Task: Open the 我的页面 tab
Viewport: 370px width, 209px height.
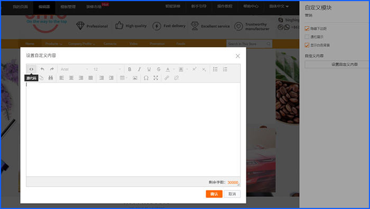Action: point(20,6)
